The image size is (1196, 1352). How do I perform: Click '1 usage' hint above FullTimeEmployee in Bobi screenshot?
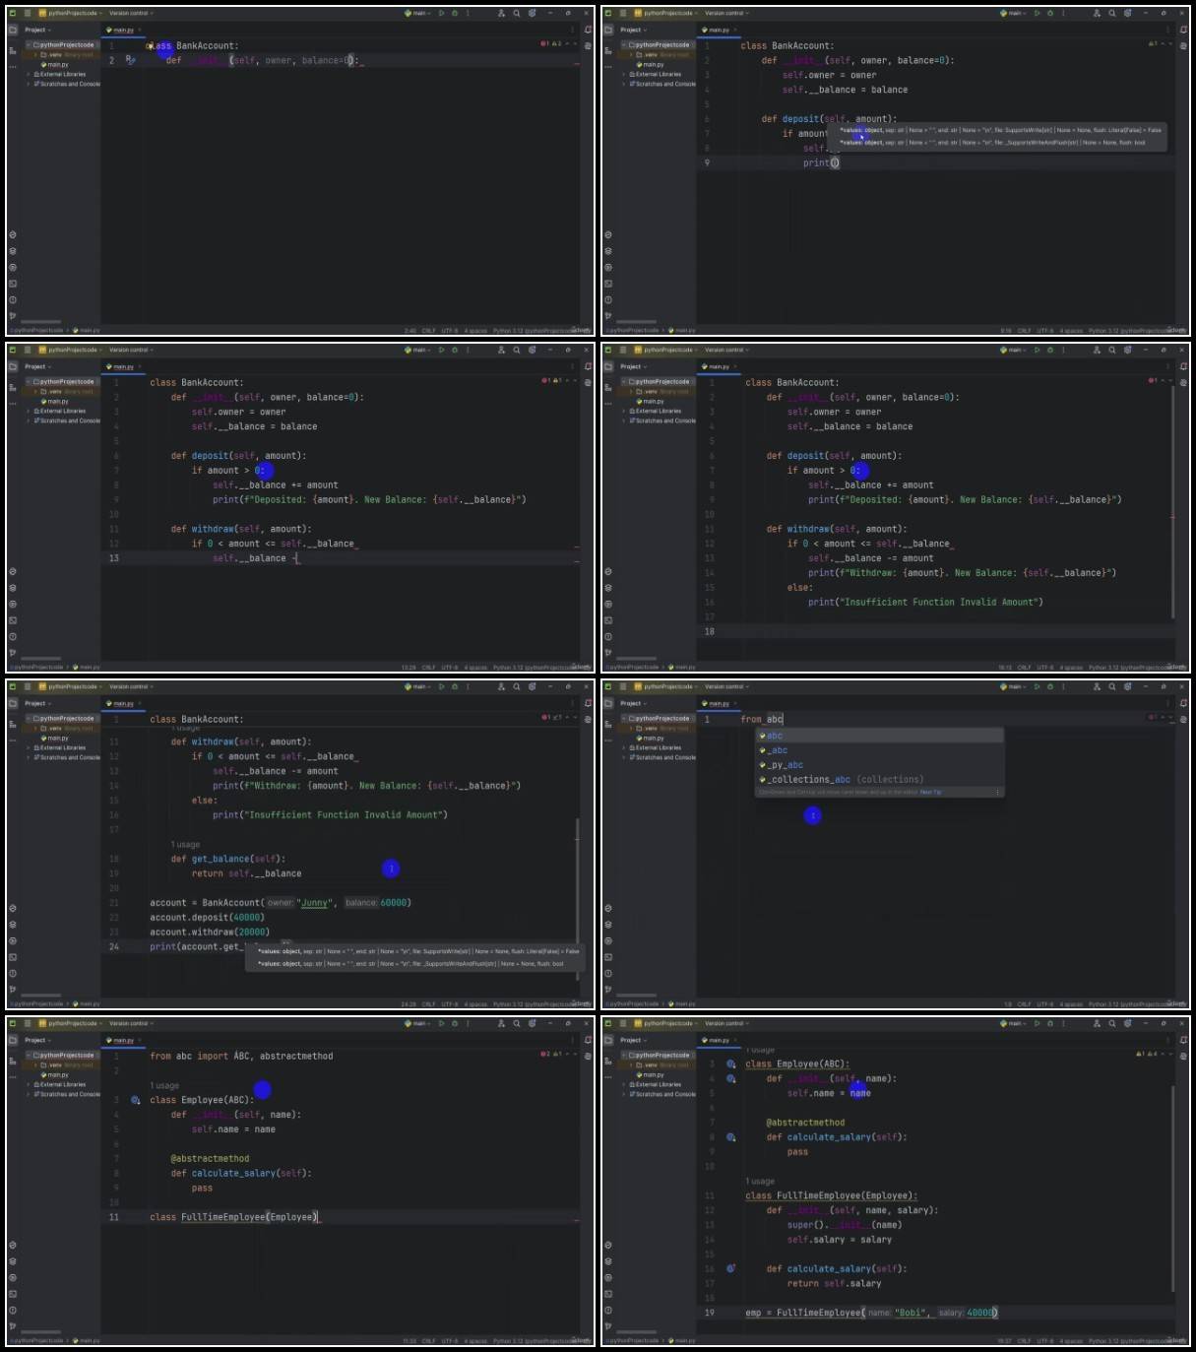click(x=760, y=1182)
